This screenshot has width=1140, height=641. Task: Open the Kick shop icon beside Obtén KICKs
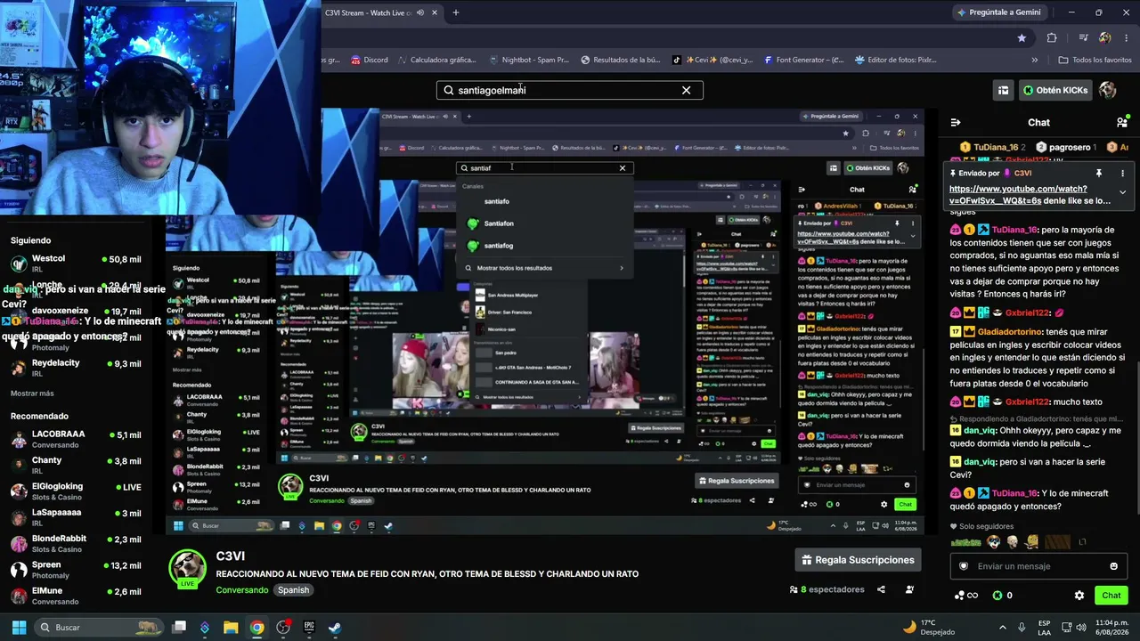tap(1003, 90)
